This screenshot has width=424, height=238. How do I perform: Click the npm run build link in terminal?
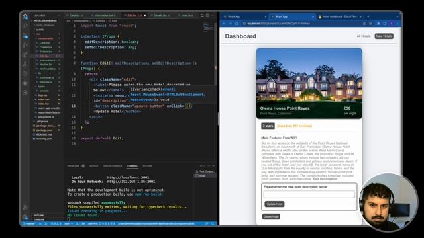pyautogui.click(x=148, y=194)
